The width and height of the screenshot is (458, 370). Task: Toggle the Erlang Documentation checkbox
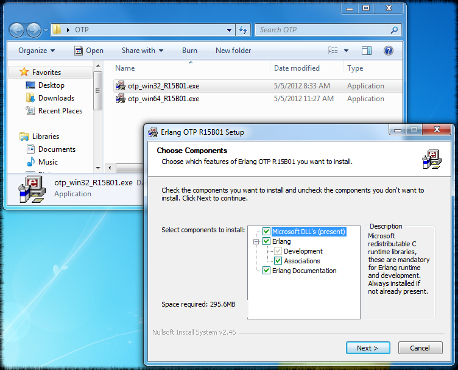tap(266, 271)
